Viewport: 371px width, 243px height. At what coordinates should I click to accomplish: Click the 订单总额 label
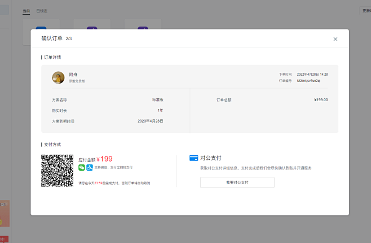click(x=224, y=100)
